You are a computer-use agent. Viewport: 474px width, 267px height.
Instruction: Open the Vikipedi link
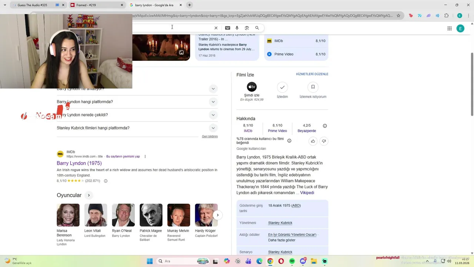tap(307, 193)
